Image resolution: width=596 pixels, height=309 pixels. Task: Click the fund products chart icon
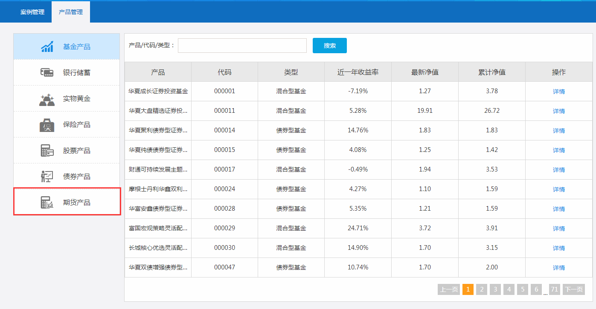coord(47,47)
